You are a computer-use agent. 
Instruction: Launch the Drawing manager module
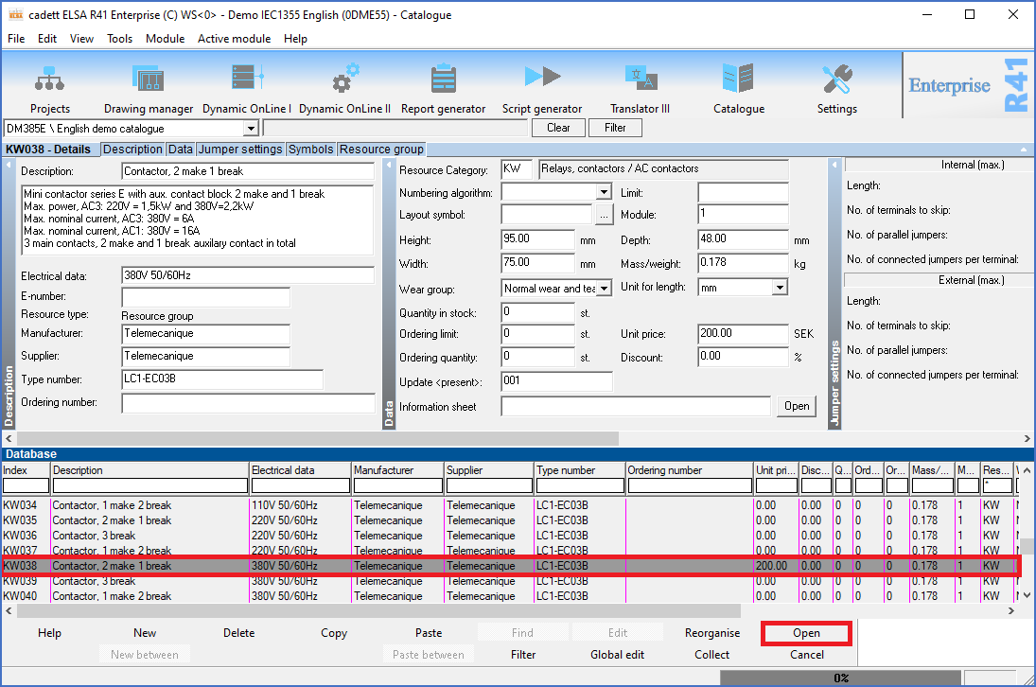coord(149,79)
